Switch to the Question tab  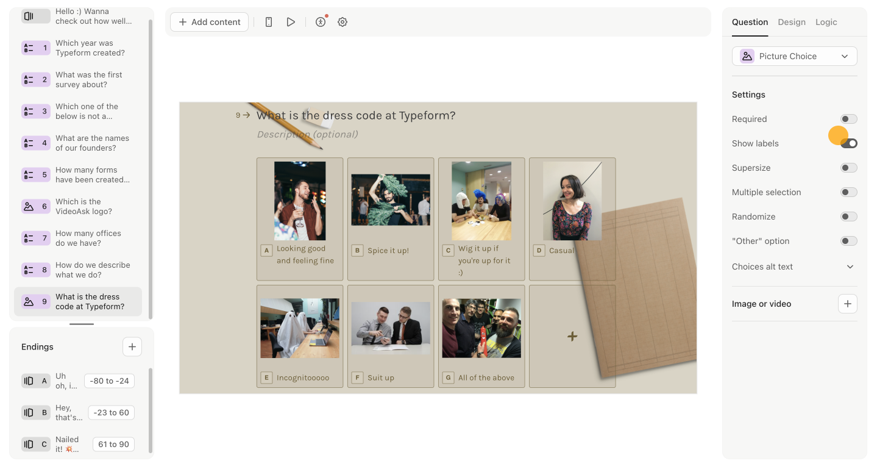pos(750,22)
